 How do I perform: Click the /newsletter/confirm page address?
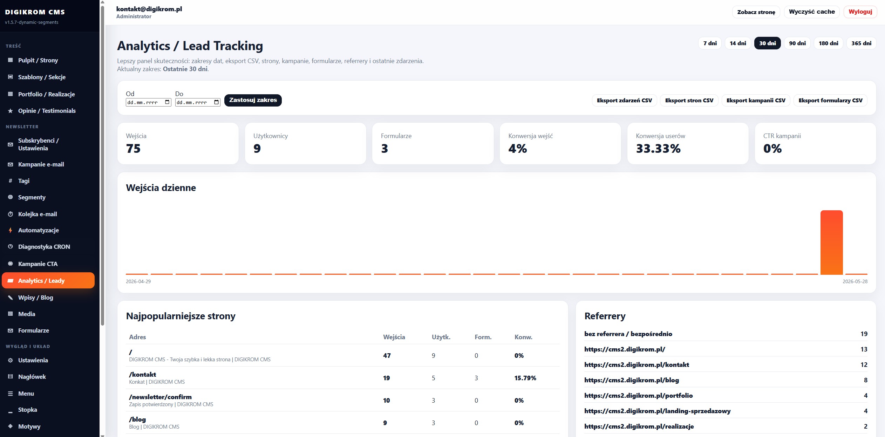(x=160, y=397)
